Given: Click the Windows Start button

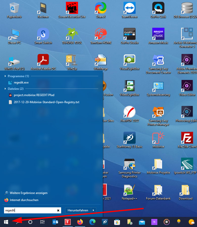Looking at the screenshot, I should pyautogui.click(x=6, y=222).
